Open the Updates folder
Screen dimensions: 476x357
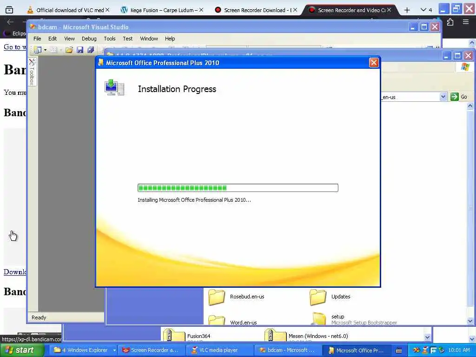pyautogui.click(x=330, y=297)
